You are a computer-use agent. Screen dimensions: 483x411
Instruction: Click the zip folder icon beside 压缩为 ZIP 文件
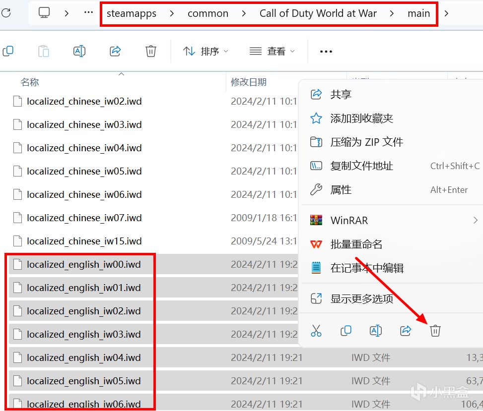[x=316, y=142]
